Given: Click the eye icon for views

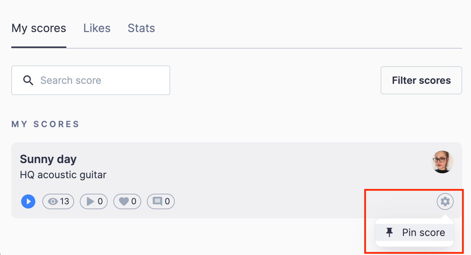Looking at the screenshot, I should click(53, 202).
